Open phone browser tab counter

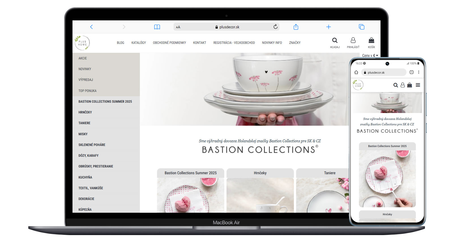(x=412, y=72)
